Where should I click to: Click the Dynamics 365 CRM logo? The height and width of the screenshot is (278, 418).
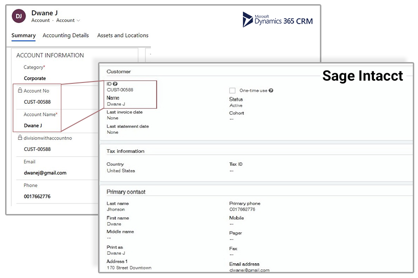tap(278, 19)
